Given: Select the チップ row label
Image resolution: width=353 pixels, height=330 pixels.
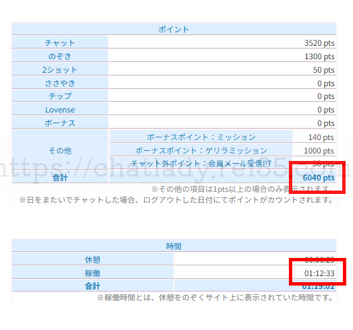Looking at the screenshot, I should (60, 96).
